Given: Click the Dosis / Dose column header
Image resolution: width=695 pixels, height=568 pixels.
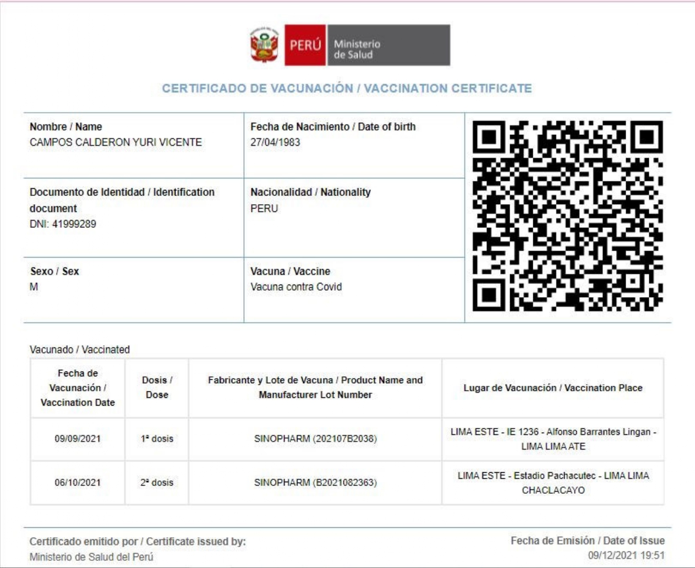Looking at the screenshot, I should point(157,387).
